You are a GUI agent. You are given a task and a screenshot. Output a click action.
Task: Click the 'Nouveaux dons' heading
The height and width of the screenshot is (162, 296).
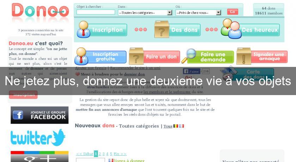94,126
